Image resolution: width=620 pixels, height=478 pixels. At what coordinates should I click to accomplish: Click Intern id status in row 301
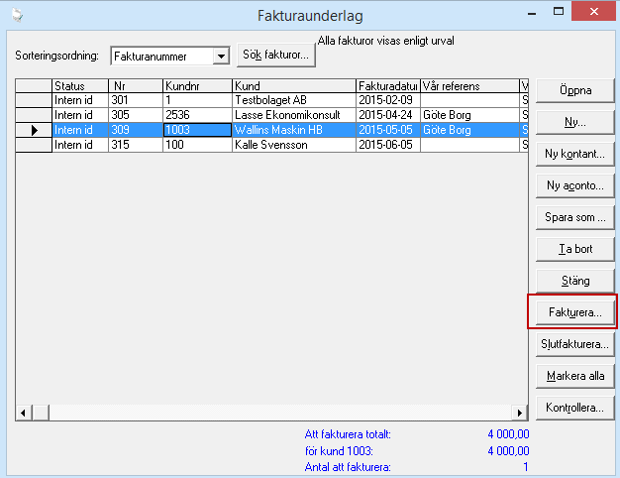point(80,100)
